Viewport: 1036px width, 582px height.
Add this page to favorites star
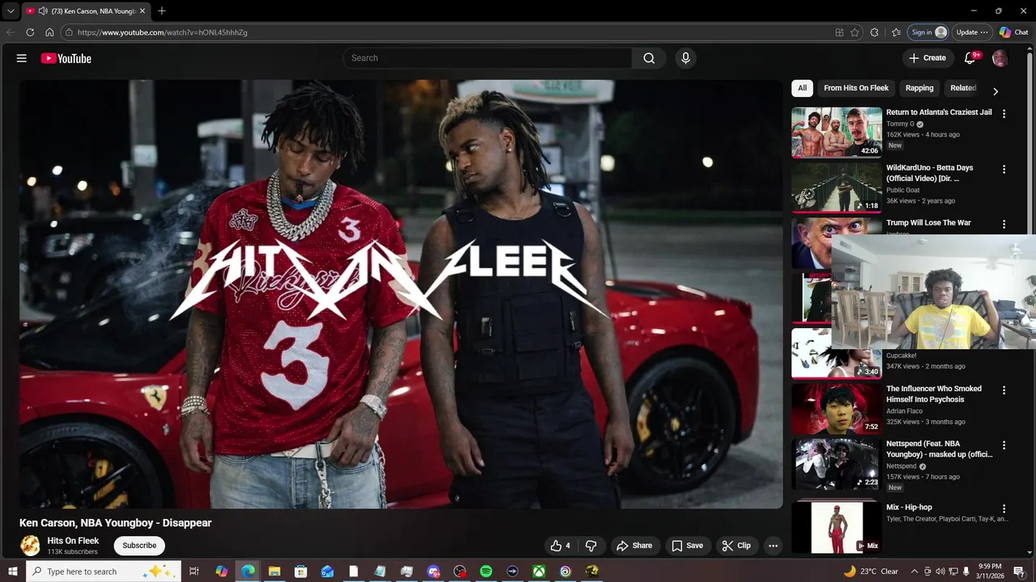[x=855, y=32]
